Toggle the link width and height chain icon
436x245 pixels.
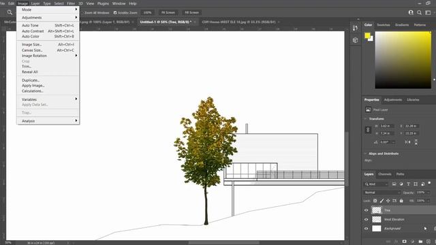pyautogui.click(x=368, y=130)
